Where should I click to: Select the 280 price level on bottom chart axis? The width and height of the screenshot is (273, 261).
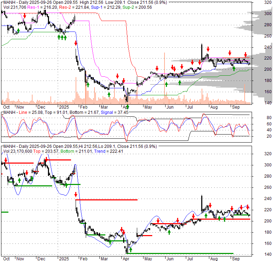coord(268,176)
